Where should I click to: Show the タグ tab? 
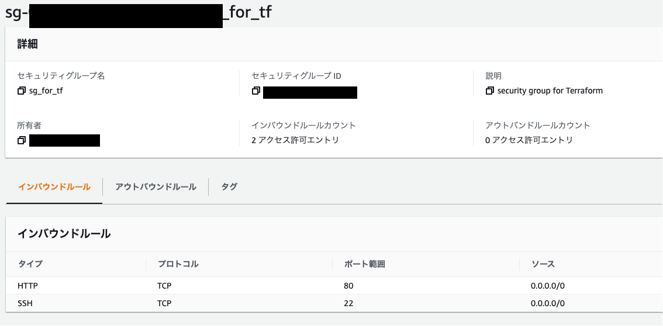point(229,187)
